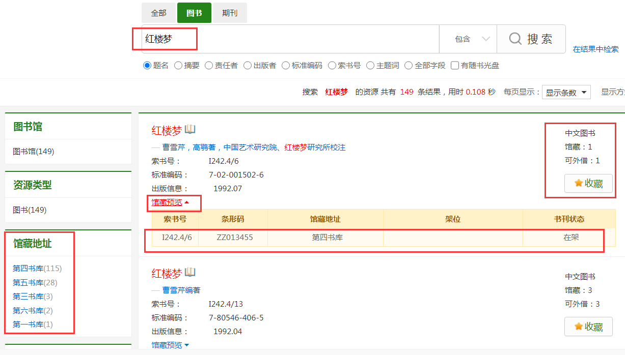Open author link 曹雪芹编著
Viewport: 625px width, 355px height.
pos(181,290)
